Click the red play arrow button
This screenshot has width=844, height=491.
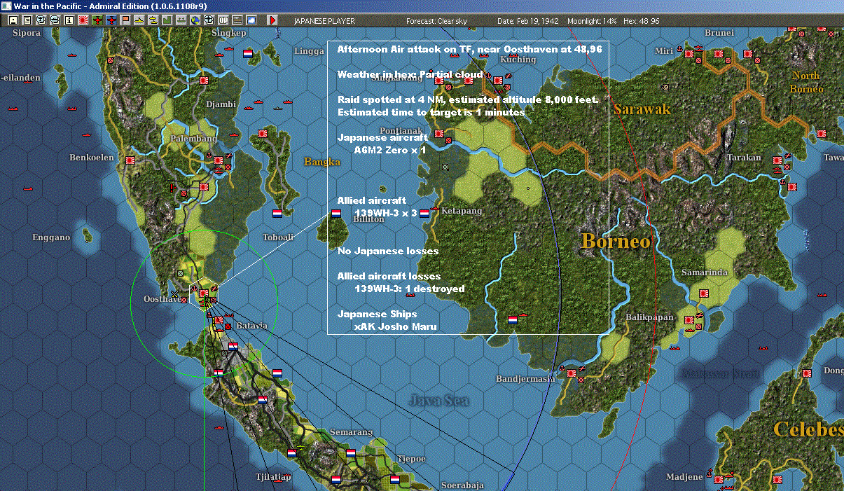pyautogui.click(x=273, y=20)
